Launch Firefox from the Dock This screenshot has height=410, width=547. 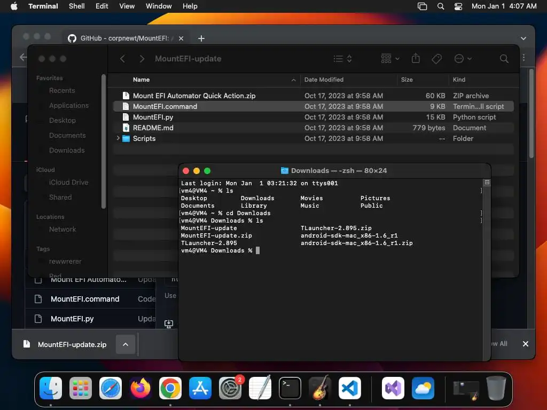(x=140, y=388)
